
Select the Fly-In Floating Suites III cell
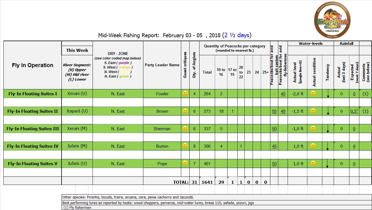tap(33, 129)
